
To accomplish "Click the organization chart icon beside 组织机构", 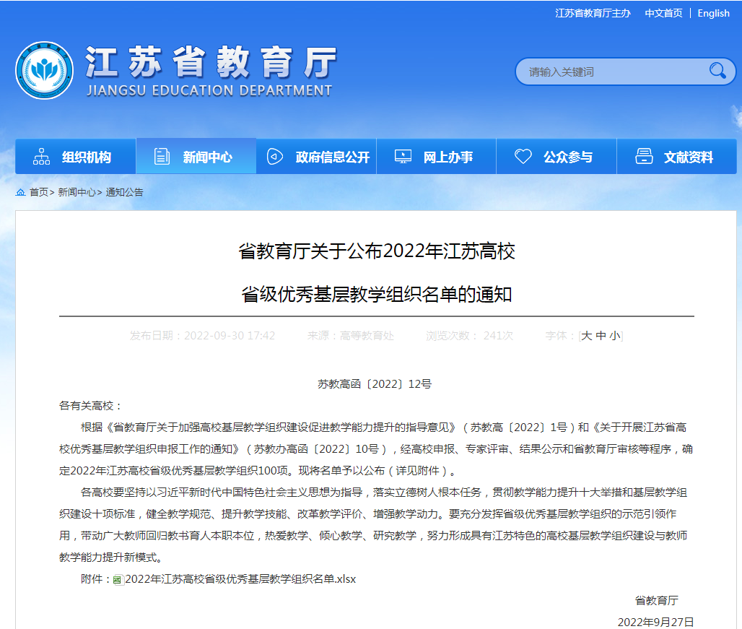I will click(x=42, y=157).
